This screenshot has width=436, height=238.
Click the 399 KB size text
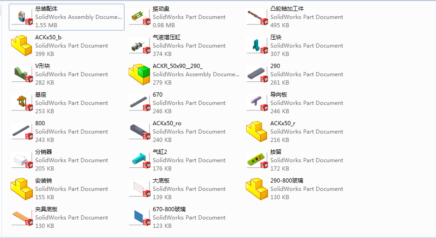[44, 54]
